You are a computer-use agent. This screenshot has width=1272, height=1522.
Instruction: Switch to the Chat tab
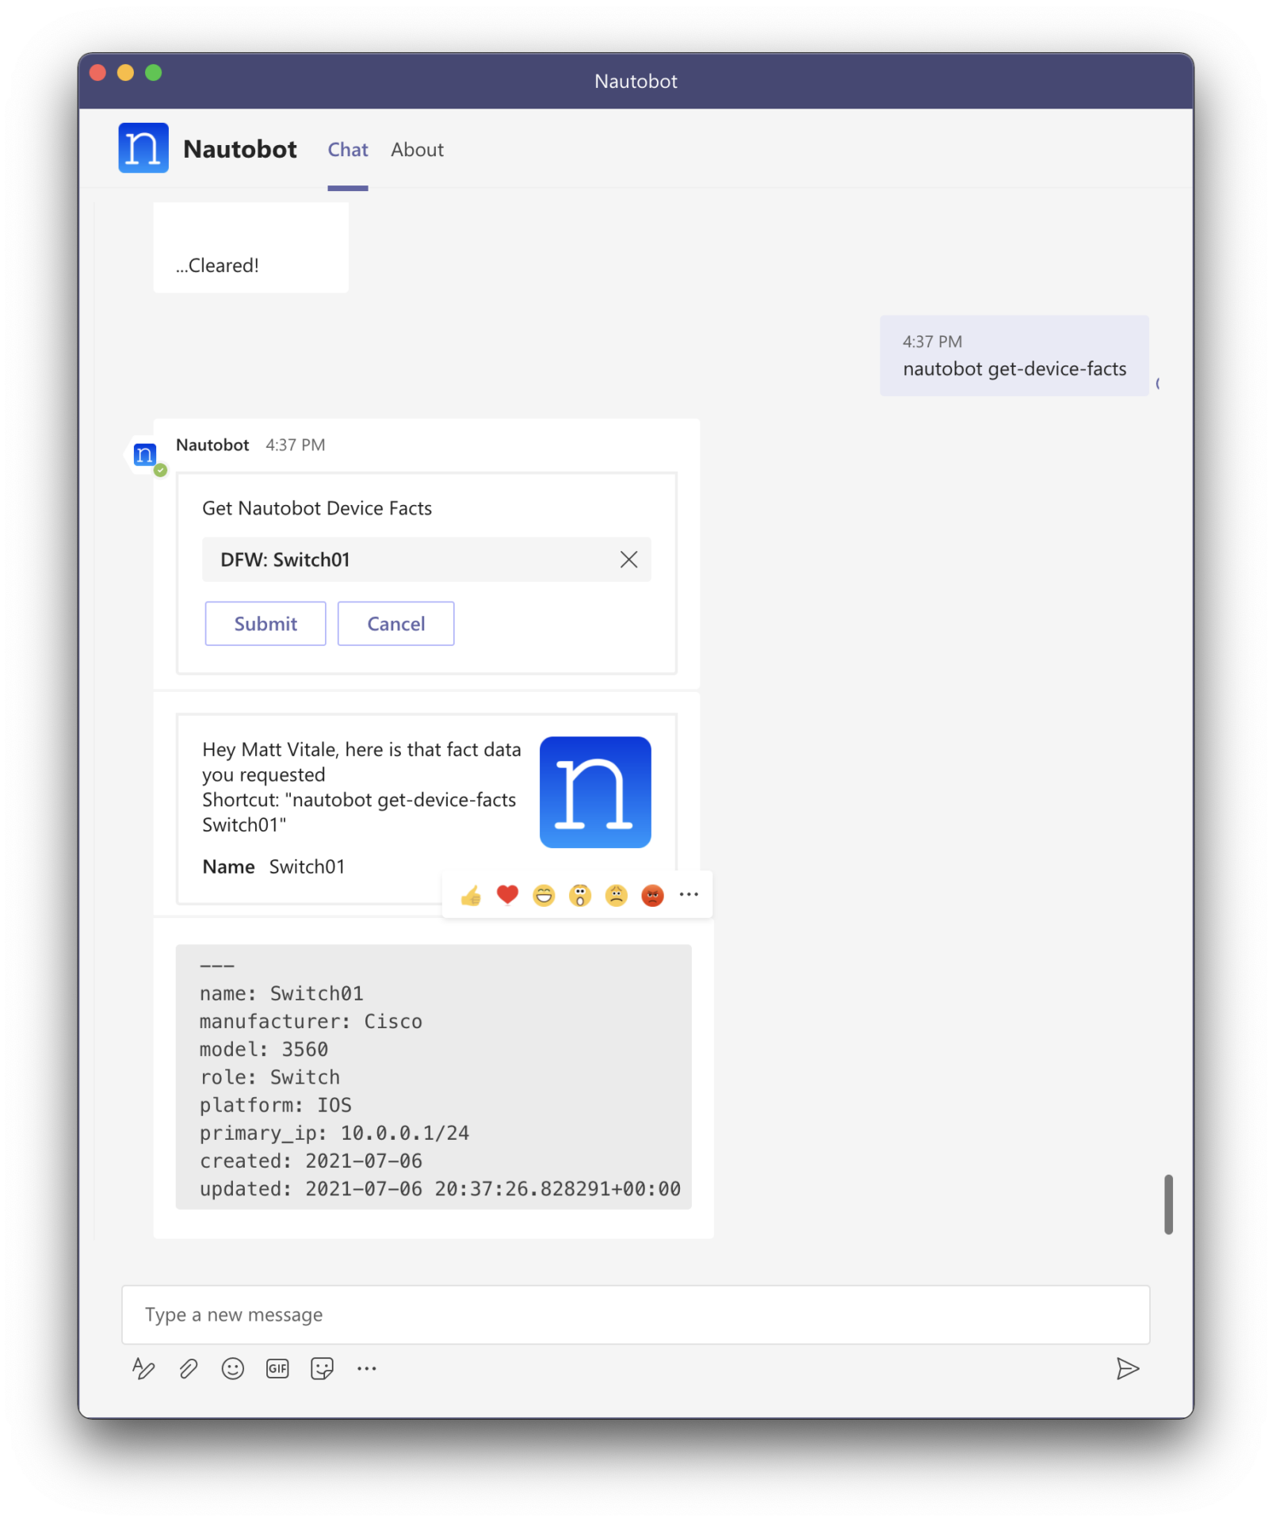[x=348, y=150]
